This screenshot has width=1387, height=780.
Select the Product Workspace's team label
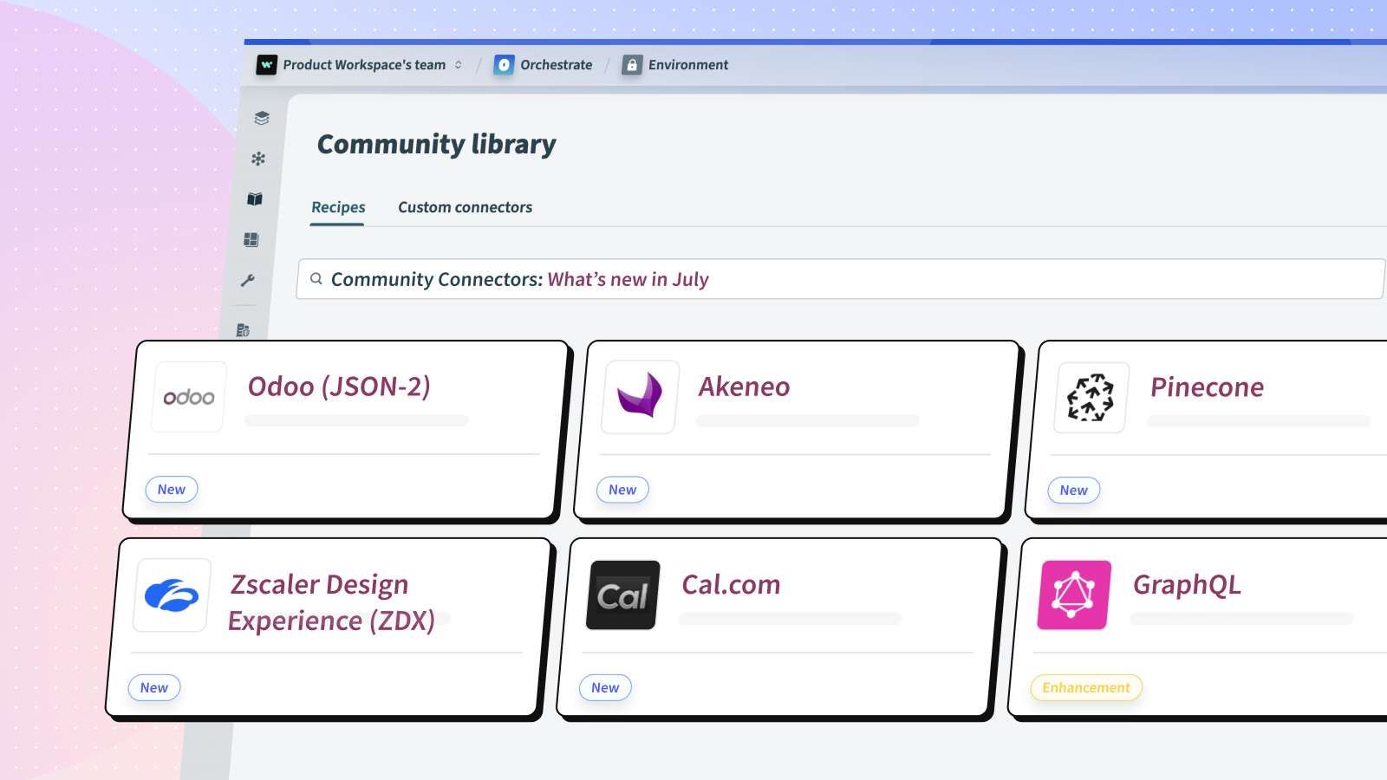coord(364,65)
